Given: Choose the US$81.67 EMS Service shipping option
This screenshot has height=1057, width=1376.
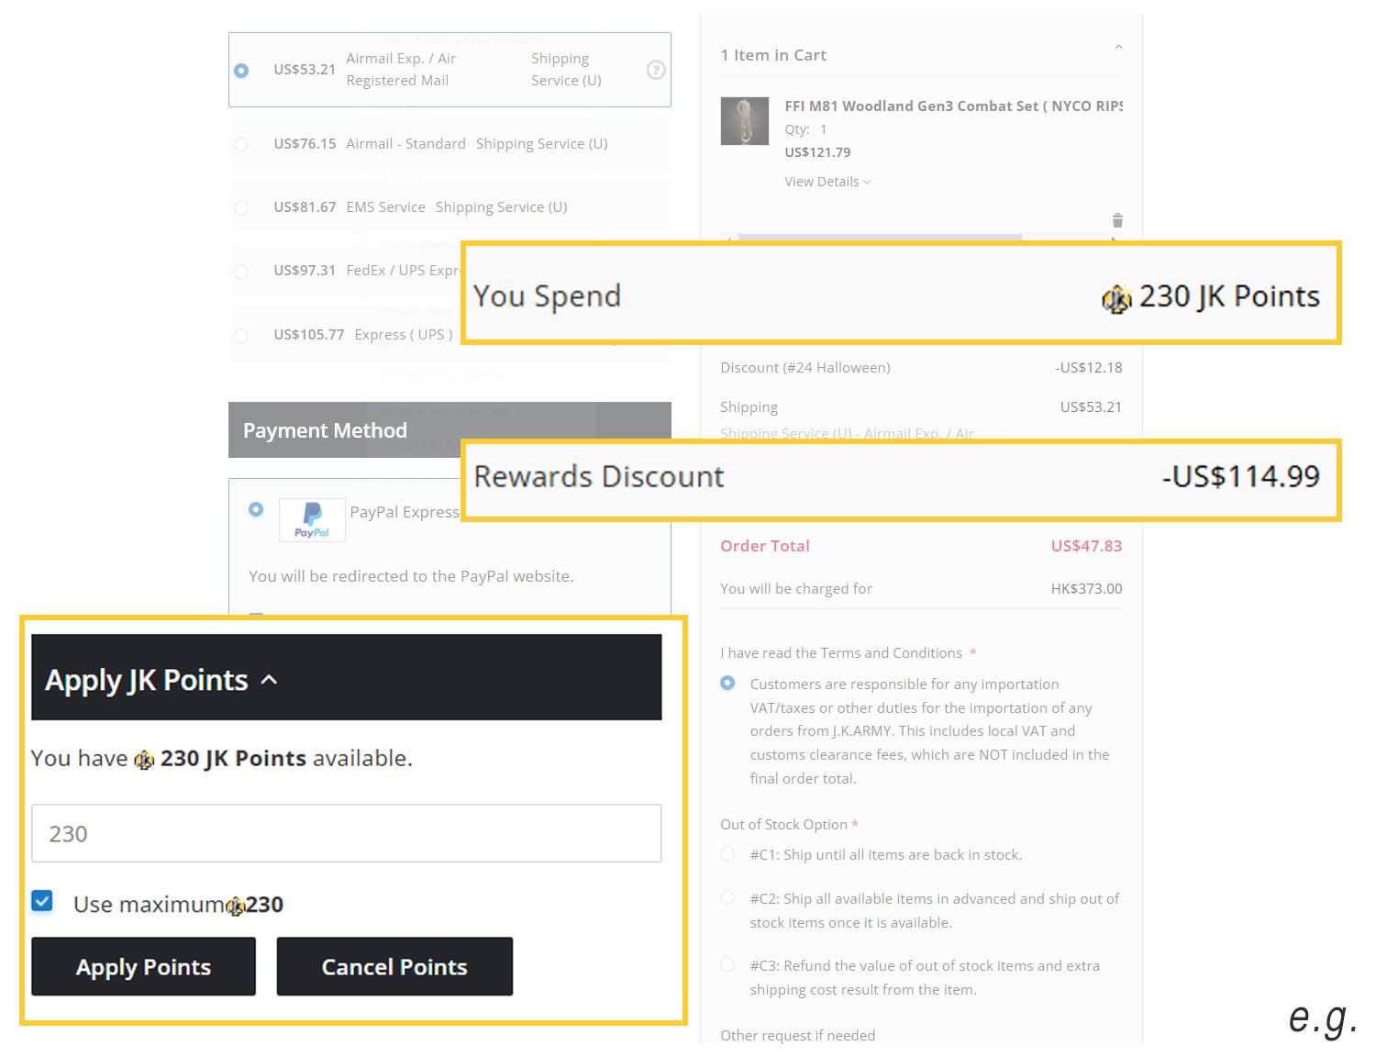Looking at the screenshot, I should coord(241,208).
